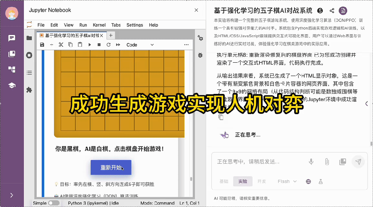373x207 pixels.
Task: Collapse the right chat panel chevron
Action: click(366, 103)
